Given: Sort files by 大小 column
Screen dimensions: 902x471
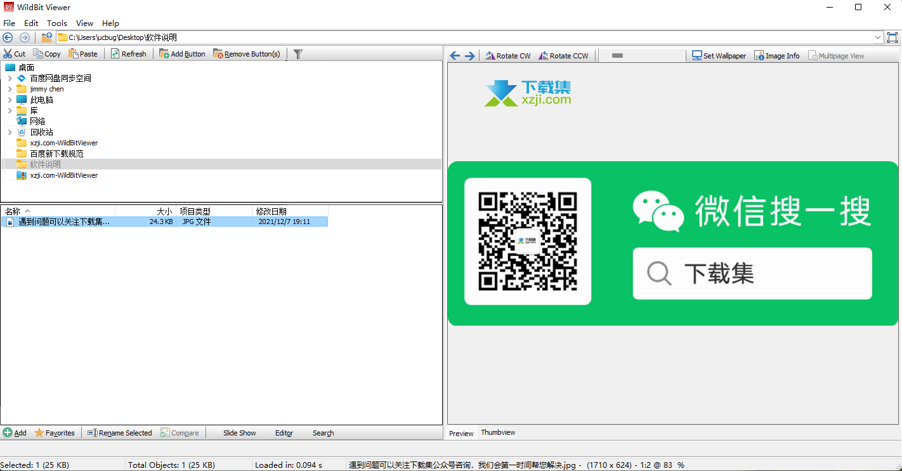Looking at the screenshot, I should point(145,211).
